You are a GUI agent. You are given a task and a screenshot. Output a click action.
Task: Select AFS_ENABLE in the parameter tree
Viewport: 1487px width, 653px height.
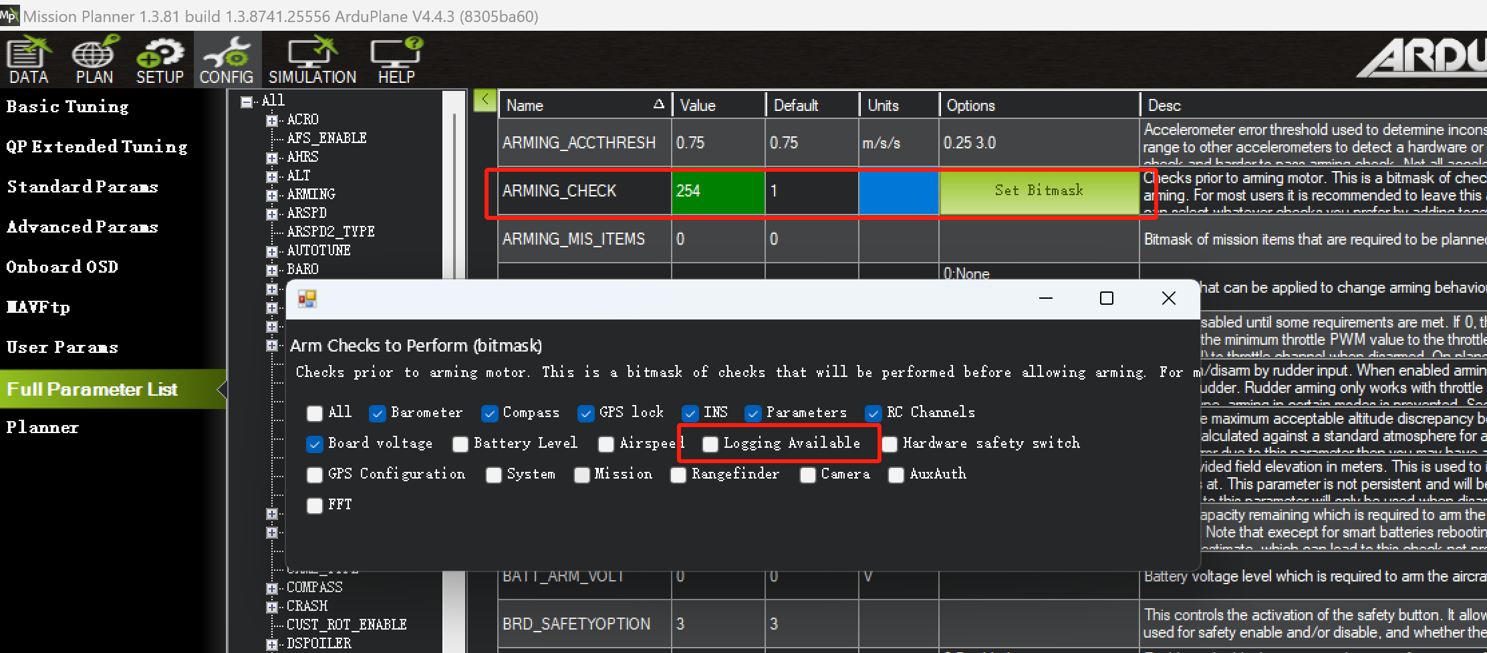[327, 138]
